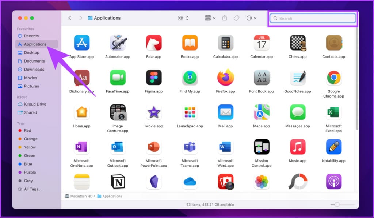The height and width of the screenshot is (218, 374).
Task: Select the GoodNotes app icon
Action: point(298,78)
